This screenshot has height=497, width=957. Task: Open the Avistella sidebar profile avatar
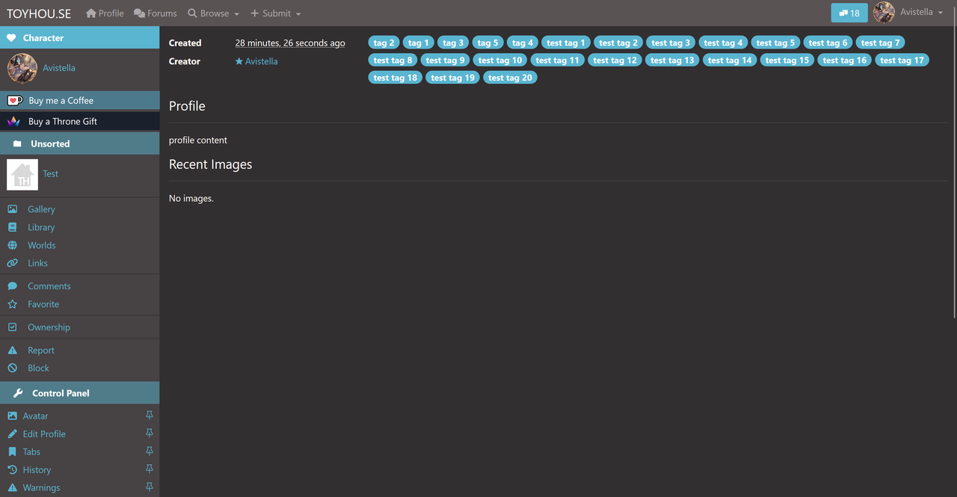tap(22, 68)
